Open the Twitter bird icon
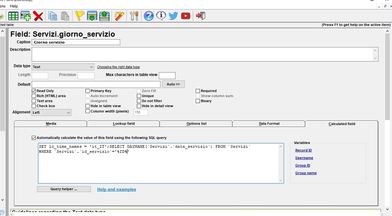The height and width of the screenshot is (216, 392). (x=173, y=16)
